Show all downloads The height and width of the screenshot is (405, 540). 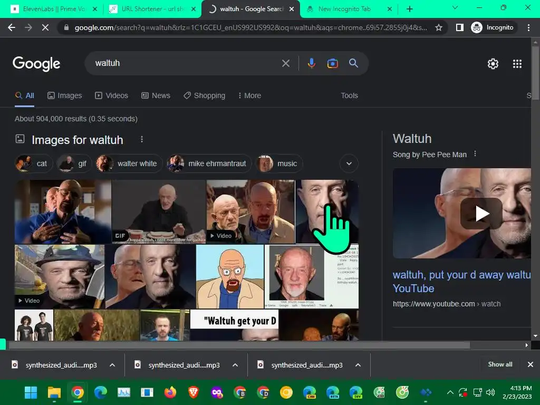(500, 364)
